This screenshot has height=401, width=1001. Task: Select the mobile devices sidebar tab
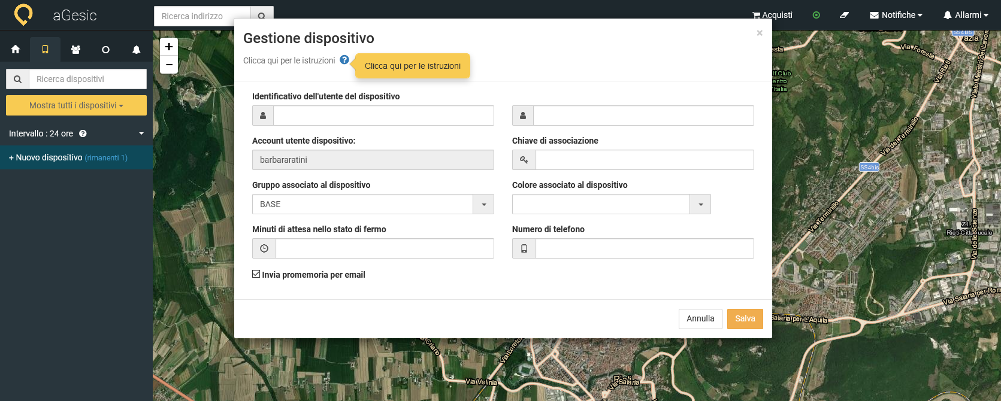click(45, 50)
